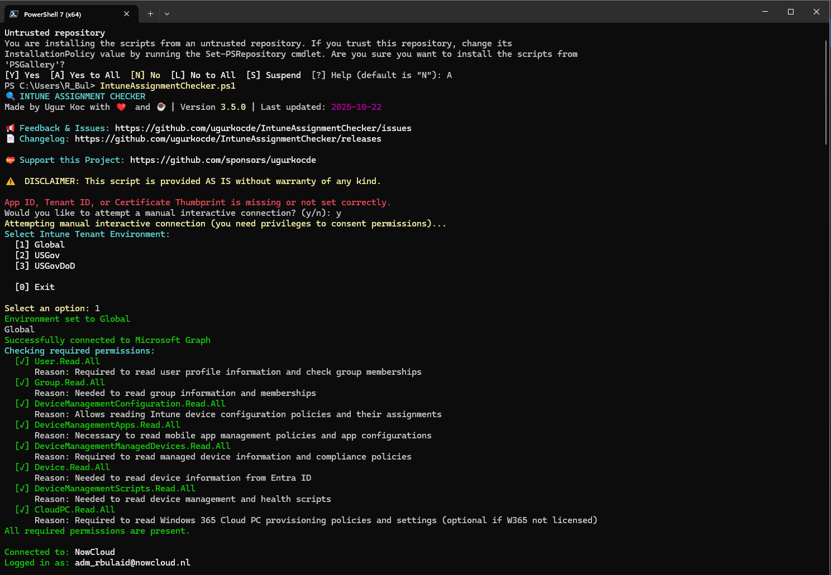Open the GitHub releases changelog URL
The width and height of the screenshot is (831, 575).
tap(228, 139)
